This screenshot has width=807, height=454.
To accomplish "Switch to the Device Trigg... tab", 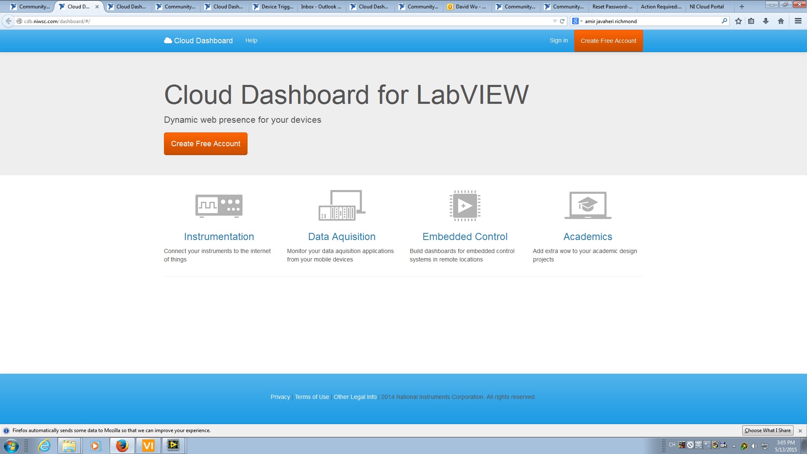I will tap(273, 7).
